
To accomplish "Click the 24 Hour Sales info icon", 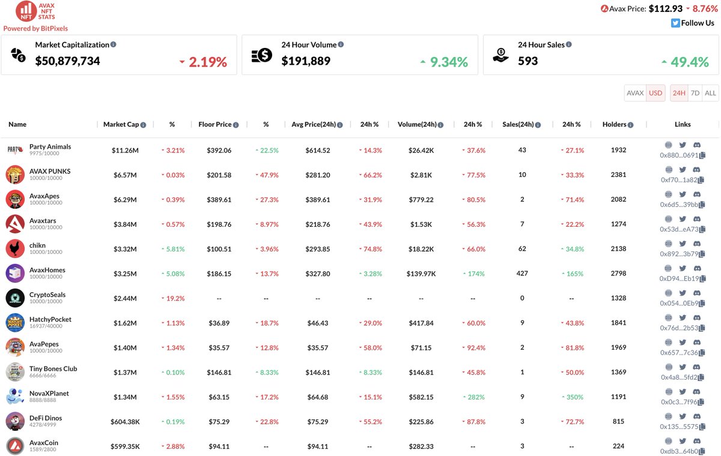I will point(569,44).
